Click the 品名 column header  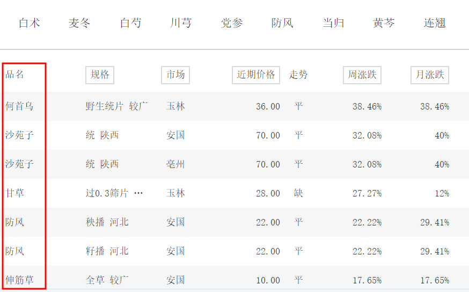tap(15, 75)
